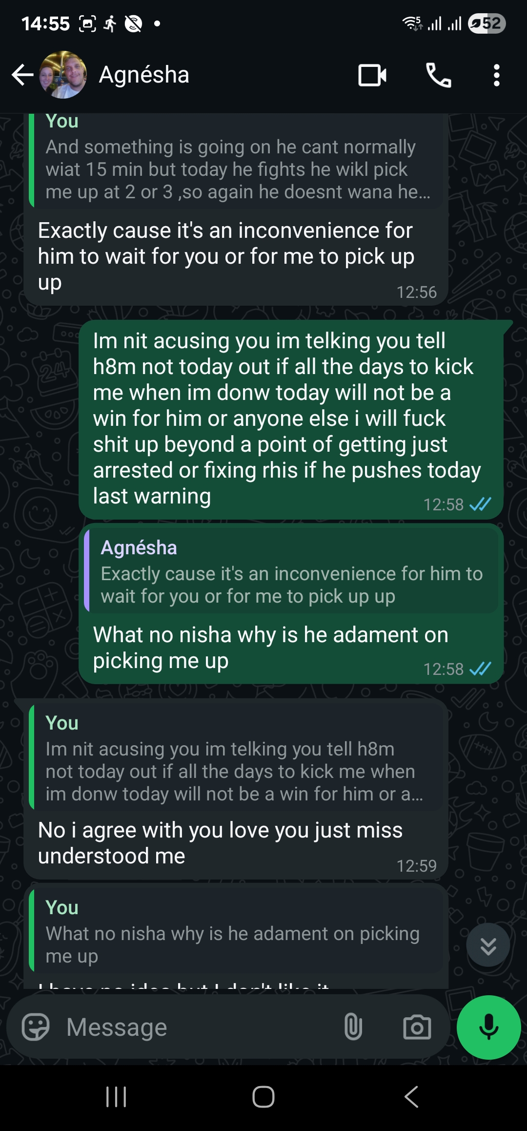The width and height of the screenshot is (527, 1131).
Task: Start a voice call with Agnésha
Action: pos(438,75)
